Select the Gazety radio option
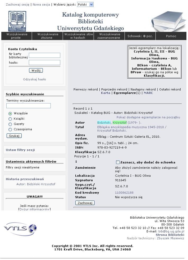This screenshot has height=260, width=188. [x=10, y=124]
